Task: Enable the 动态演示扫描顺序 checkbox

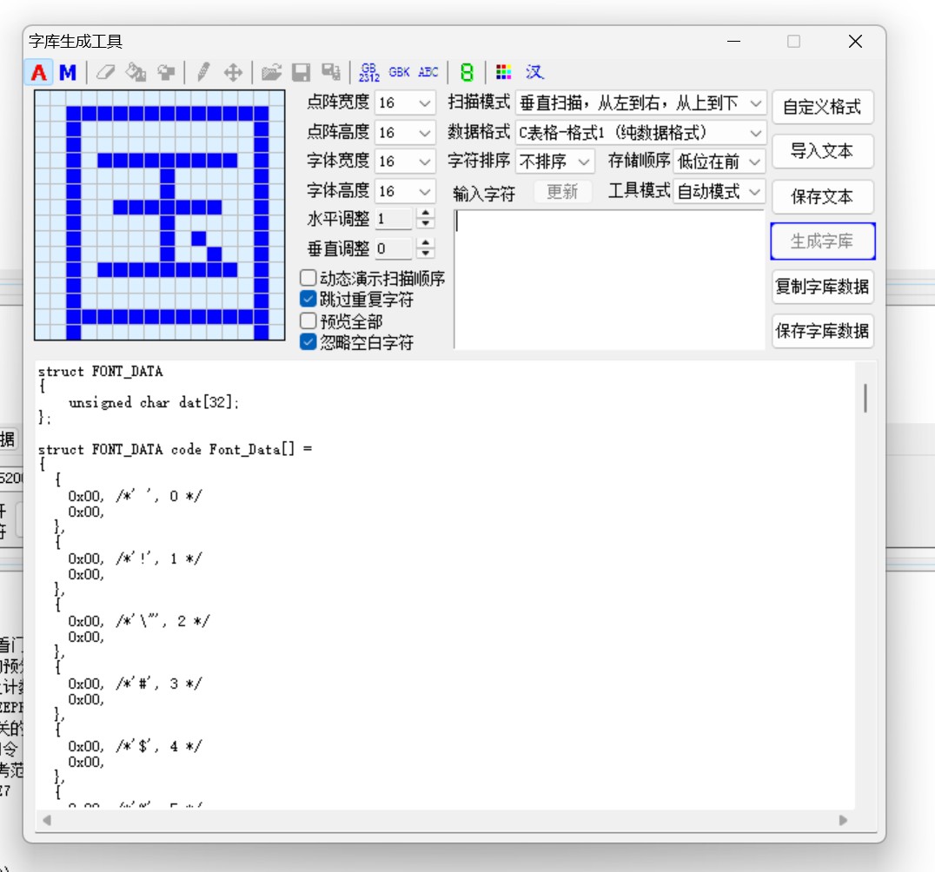Action: (x=308, y=279)
